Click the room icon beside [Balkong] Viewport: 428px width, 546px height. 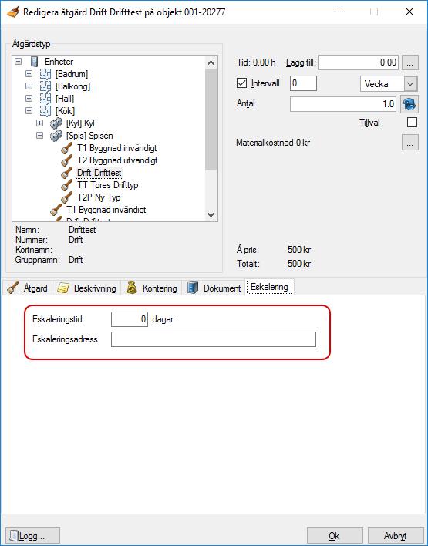click(45, 86)
